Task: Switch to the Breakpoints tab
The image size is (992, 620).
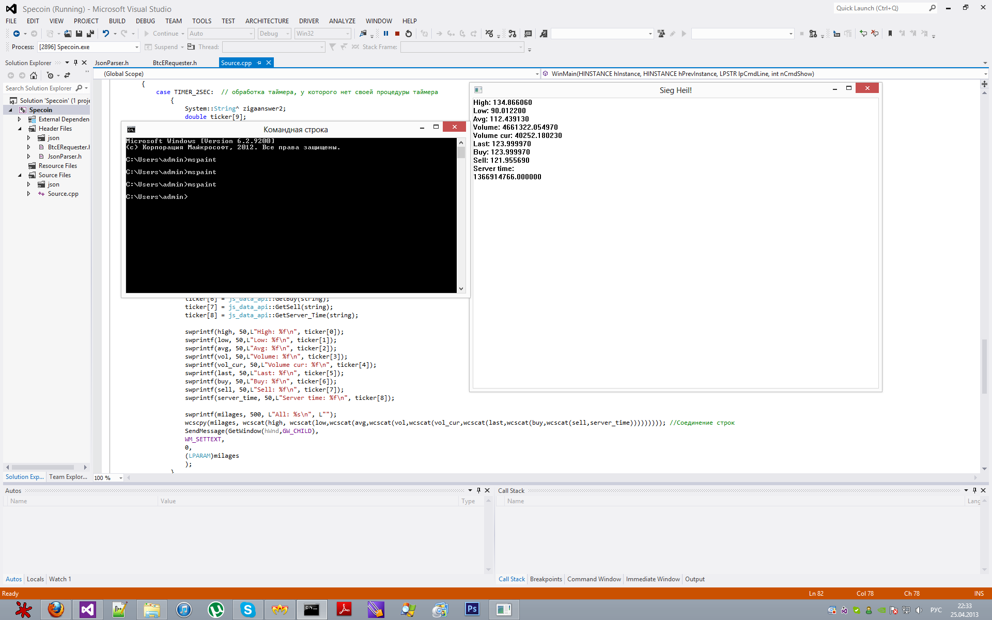Action: click(x=546, y=579)
